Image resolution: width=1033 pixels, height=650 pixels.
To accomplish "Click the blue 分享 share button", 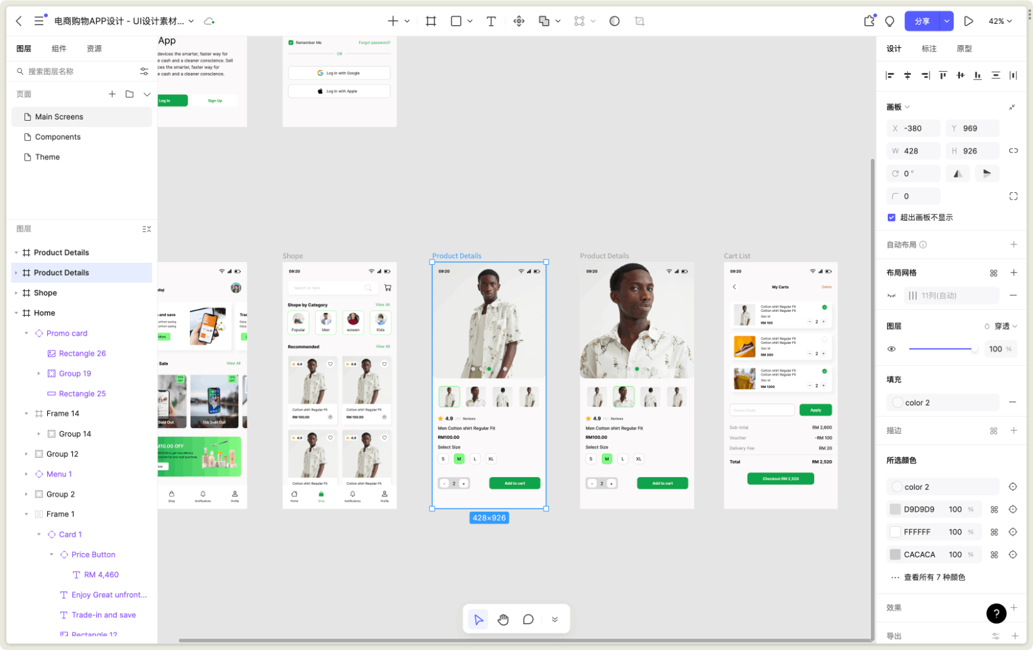I will pos(922,21).
